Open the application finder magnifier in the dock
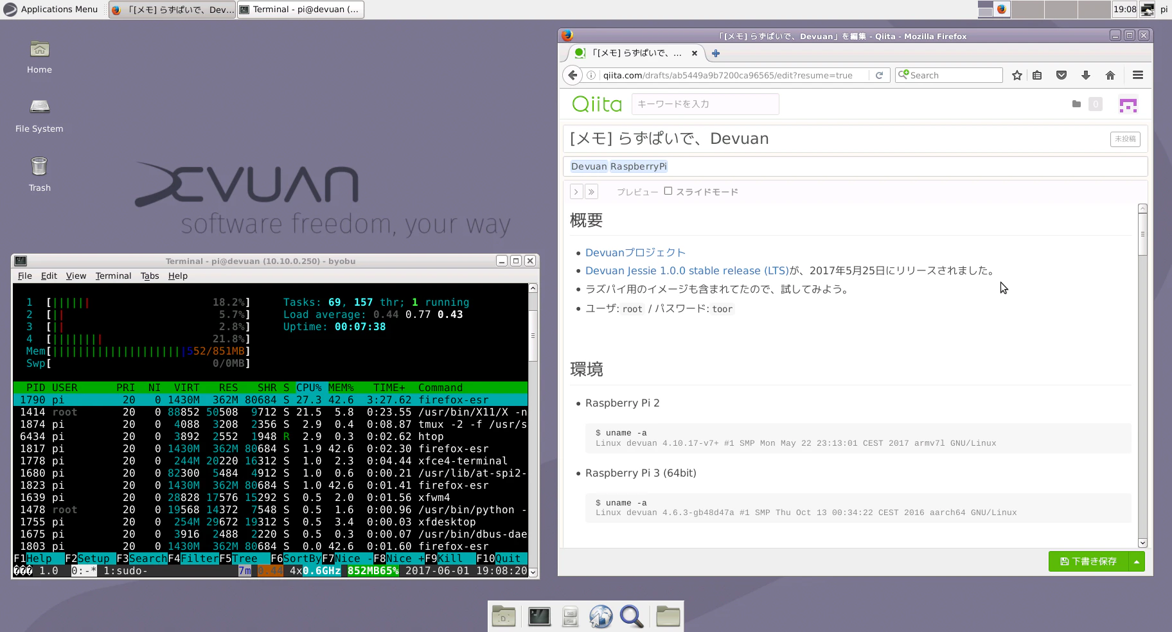 pos(632,616)
